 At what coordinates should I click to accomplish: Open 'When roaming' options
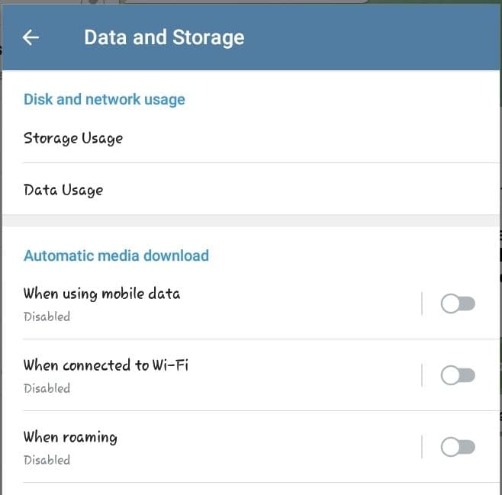211,447
